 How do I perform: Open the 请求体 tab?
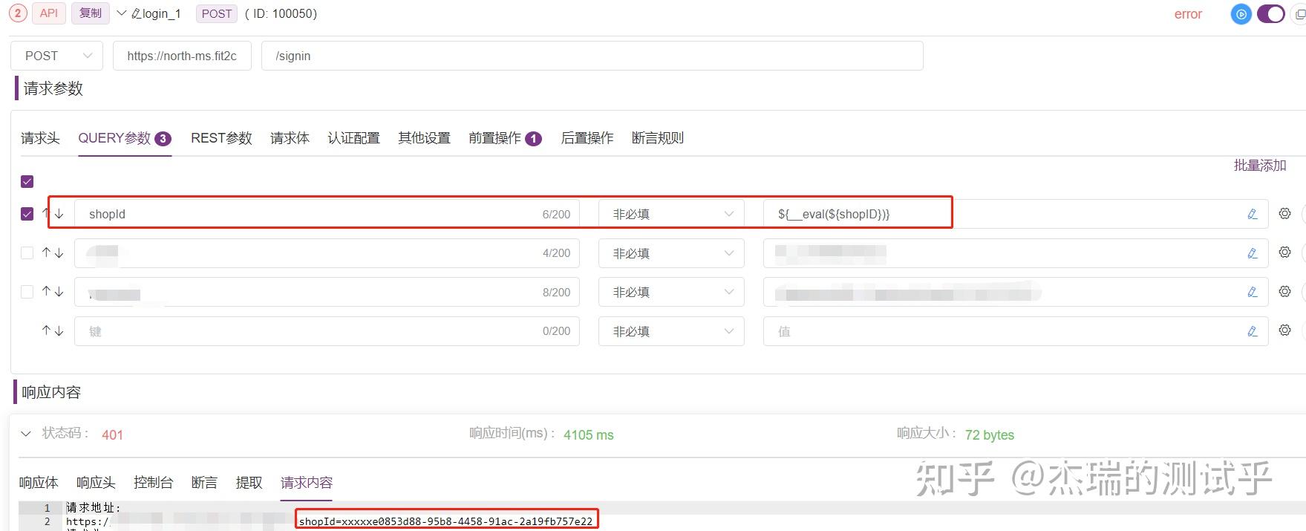click(290, 138)
